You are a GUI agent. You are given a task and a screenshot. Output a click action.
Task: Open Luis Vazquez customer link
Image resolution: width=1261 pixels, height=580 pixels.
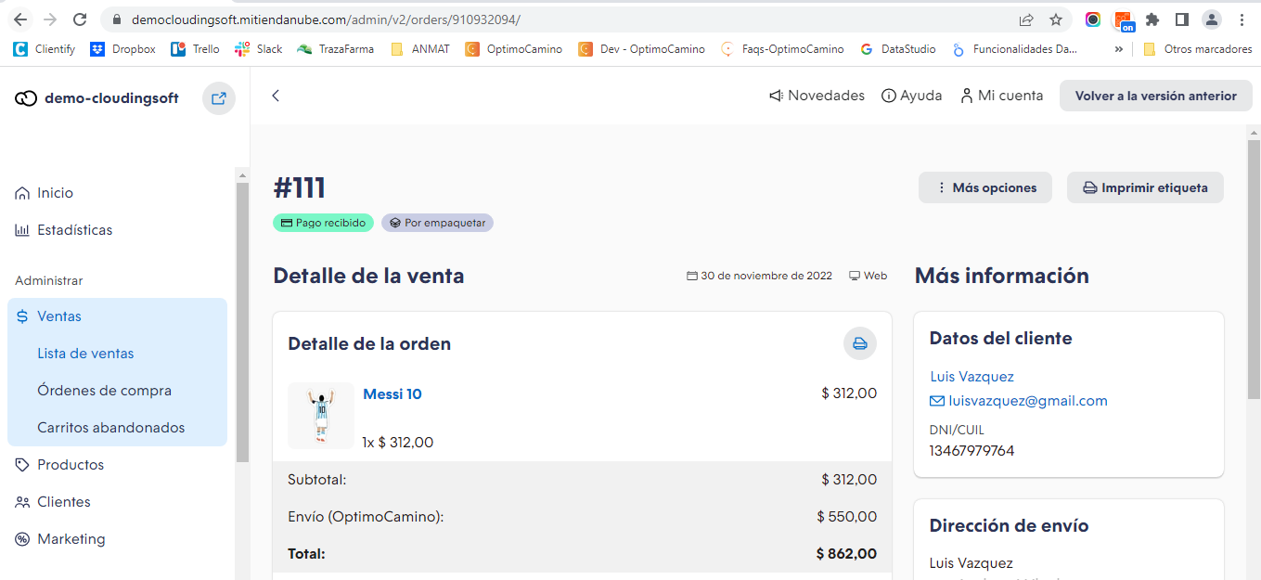point(971,377)
